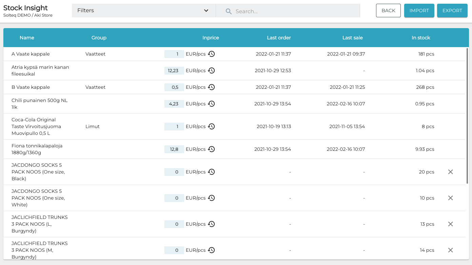The image size is (472, 265).
Task: Click the Limut group cell
Action: [x=93, y=126]
